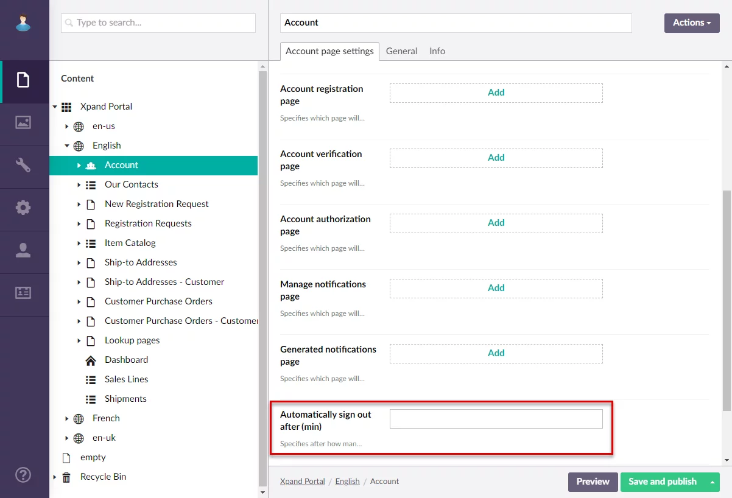
Task: Switch to the Info tab
Action: coord(437,51)
